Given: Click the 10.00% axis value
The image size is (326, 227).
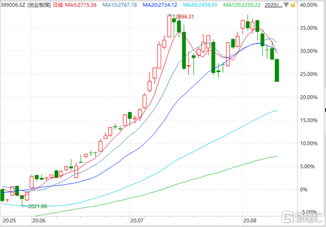Looking at the screenshot, I should [309, 143].
